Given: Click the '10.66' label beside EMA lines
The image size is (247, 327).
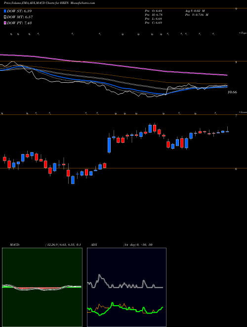Looking at the screenshot, I should [232, 92].
